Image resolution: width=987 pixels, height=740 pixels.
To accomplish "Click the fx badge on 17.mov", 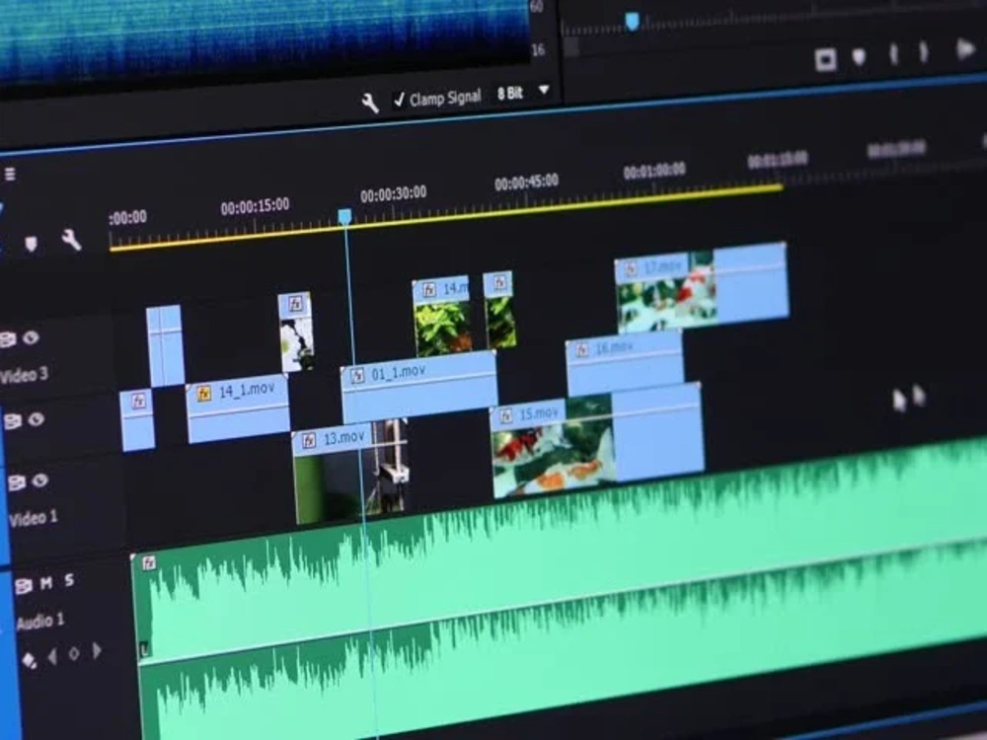I will coord(632,268).
